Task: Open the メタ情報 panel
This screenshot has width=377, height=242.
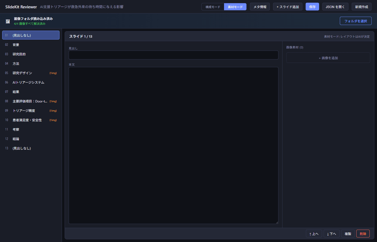Action: point(260,7)
